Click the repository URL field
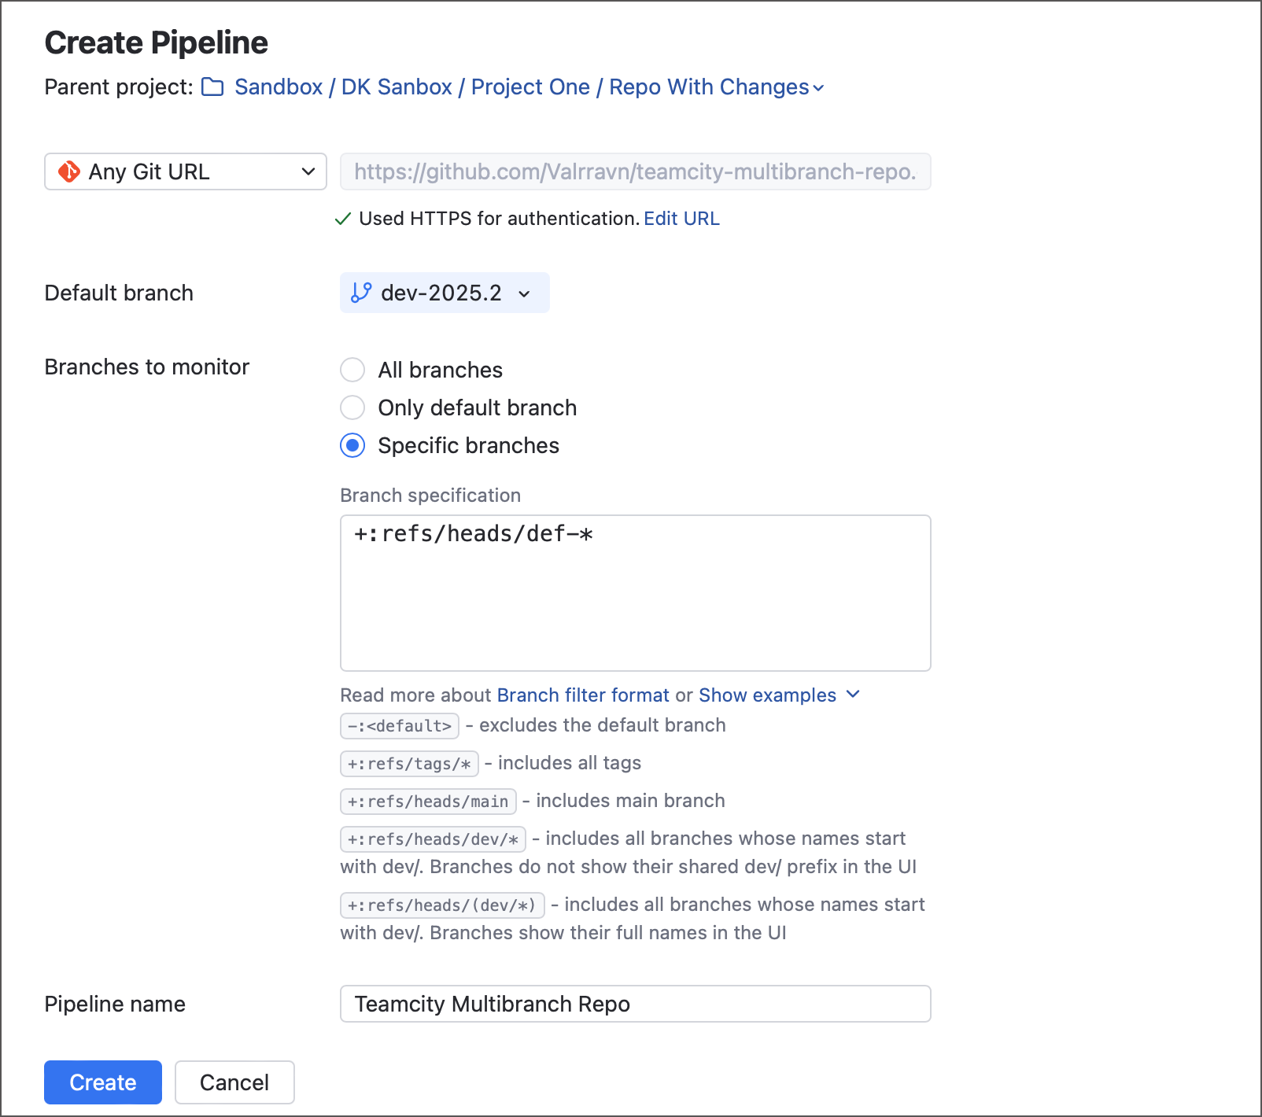The width and height of the screenshot is (1262, 1117). tap(634, 171)
